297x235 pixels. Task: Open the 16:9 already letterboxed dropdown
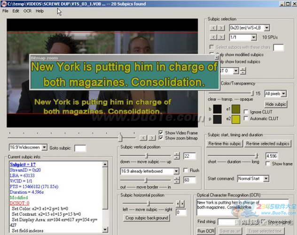point(176,171)
